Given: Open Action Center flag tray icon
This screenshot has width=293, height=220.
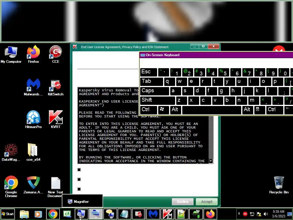Looking at the screenshot, I should pos(259,214).
